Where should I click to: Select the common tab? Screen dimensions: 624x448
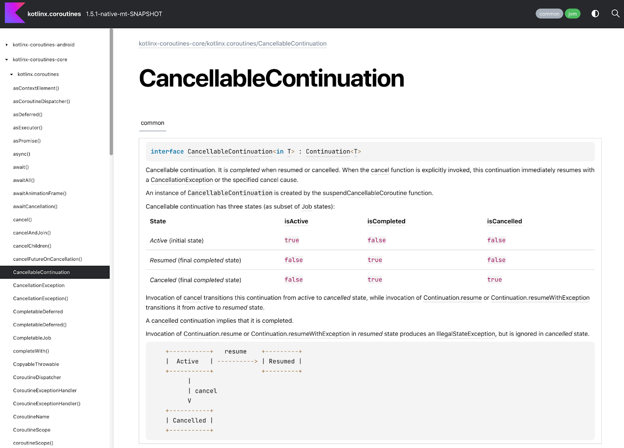click(x=152, y=123)
